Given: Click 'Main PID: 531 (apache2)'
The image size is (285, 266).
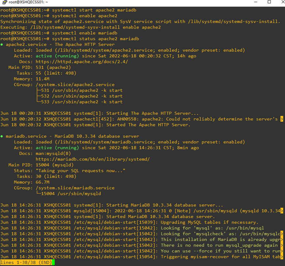Looking at the screenshot, I should [x=40, y=67].
